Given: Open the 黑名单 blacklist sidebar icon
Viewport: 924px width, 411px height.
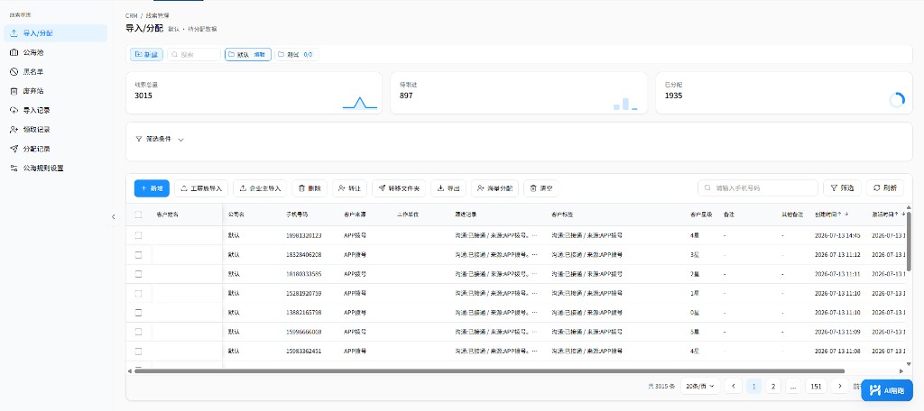Looking at the screenshot, I should (14, 72).
